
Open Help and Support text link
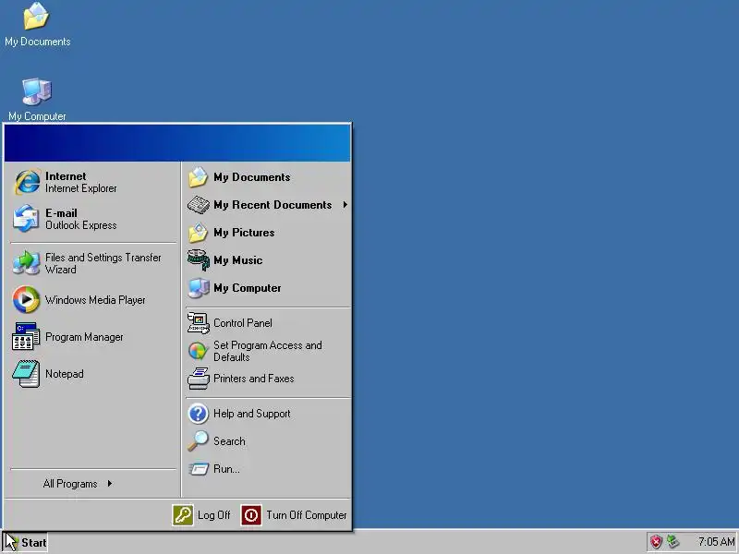[251, 414]
